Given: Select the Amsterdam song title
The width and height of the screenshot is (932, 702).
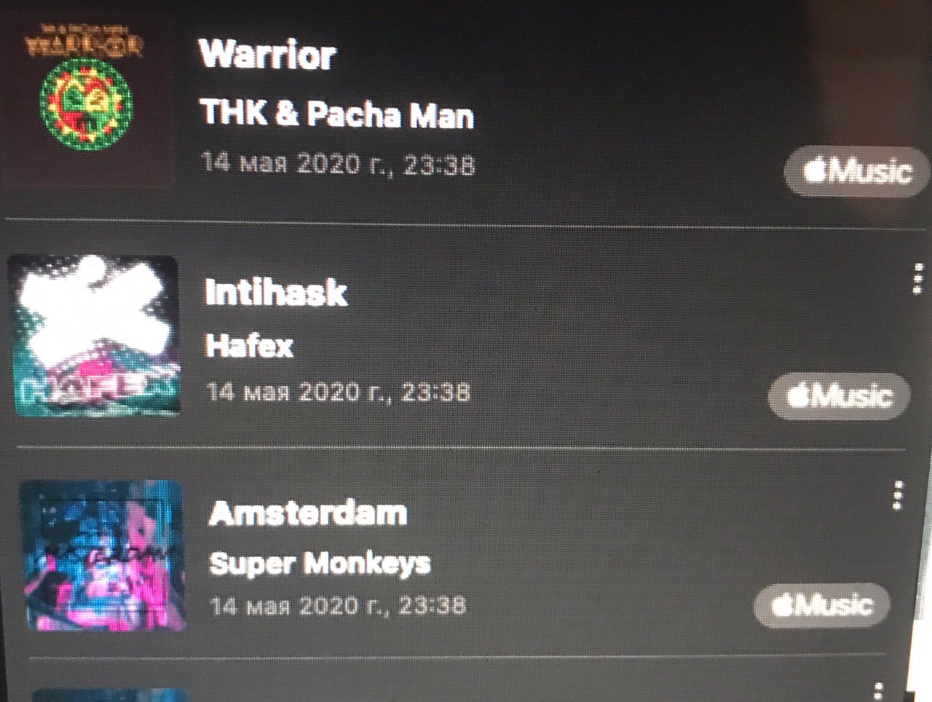Looking at the screenshot, I should pos(308,513).
